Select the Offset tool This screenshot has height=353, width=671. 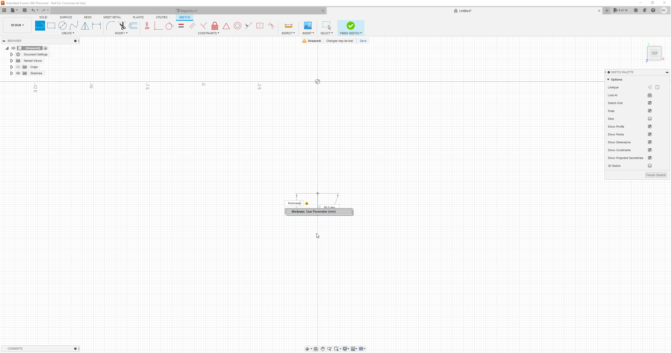click(x=133, y=26)
